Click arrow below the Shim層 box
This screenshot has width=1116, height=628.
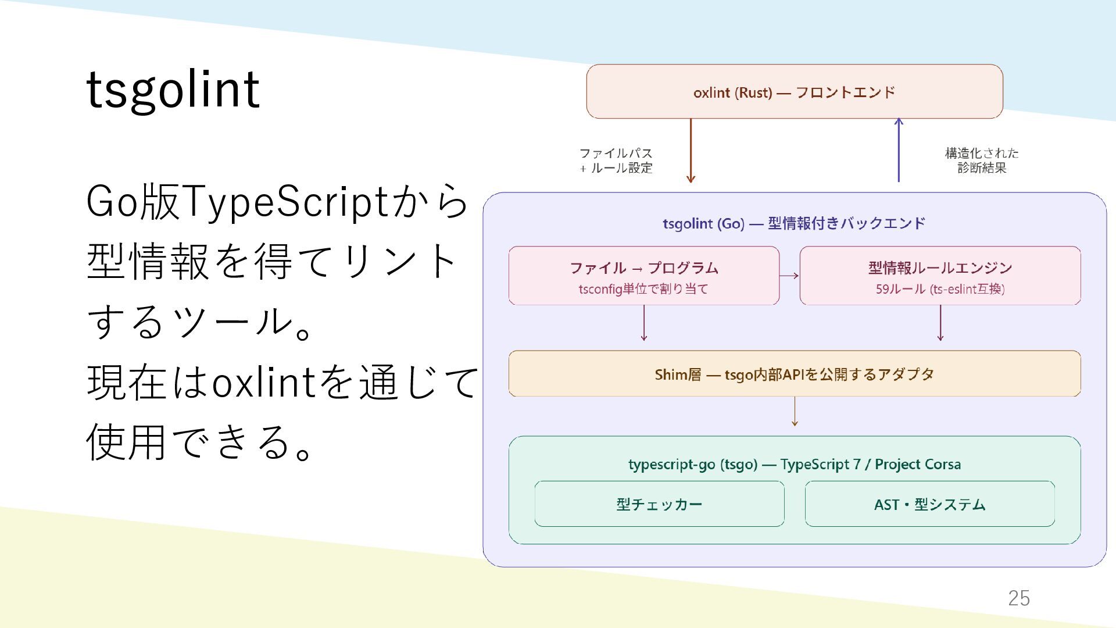click(795, 412)
